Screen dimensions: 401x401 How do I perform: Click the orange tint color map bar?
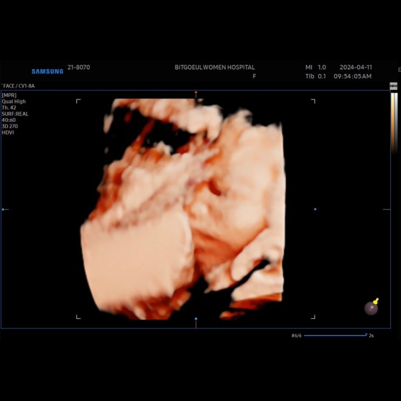pyautogui.click(x=392, y=123)
